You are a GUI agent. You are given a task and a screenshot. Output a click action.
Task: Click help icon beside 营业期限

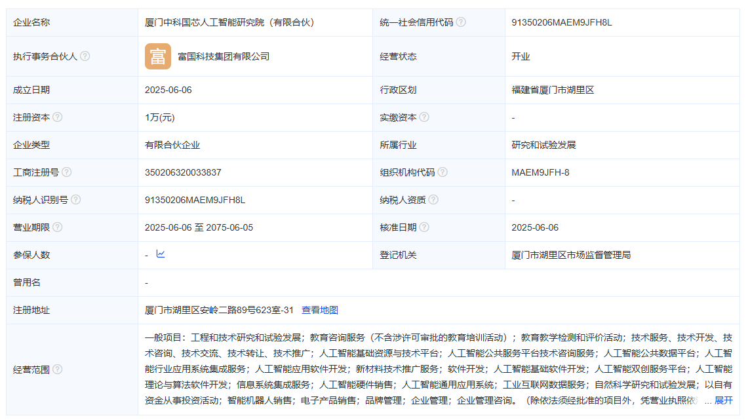(x=57, y=227)
